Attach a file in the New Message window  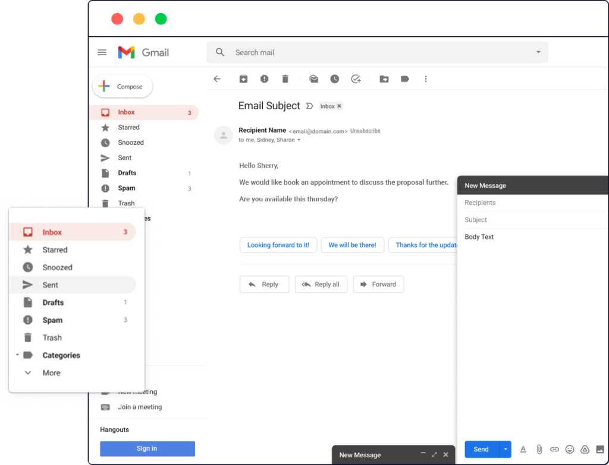tap(539, 450)
